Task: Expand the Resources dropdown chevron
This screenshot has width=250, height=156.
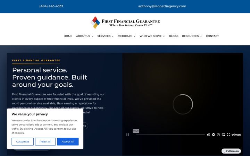Action: (x=201, y=36)
